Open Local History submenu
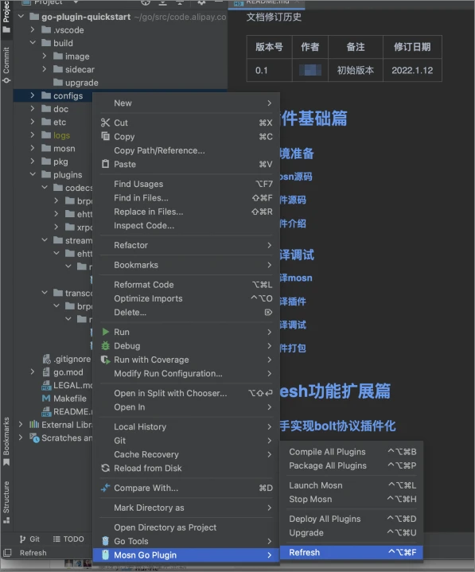Image resolution: width=475 pixels, height=572 pixels. pyautogui.click(x=186, y=426)
